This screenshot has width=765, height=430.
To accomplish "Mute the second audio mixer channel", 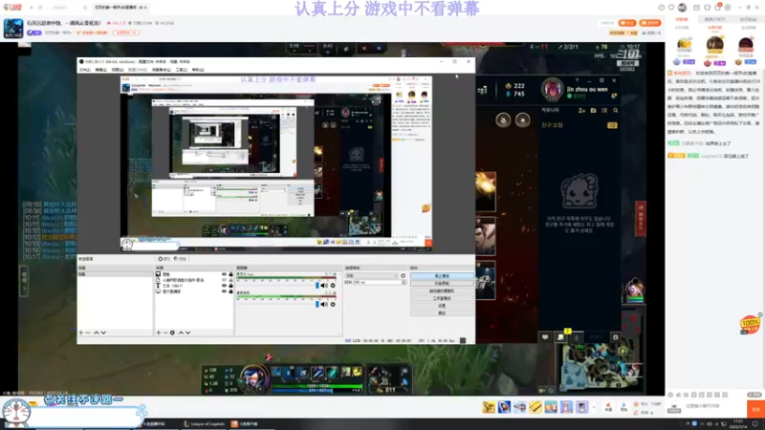I will point(324,304).
